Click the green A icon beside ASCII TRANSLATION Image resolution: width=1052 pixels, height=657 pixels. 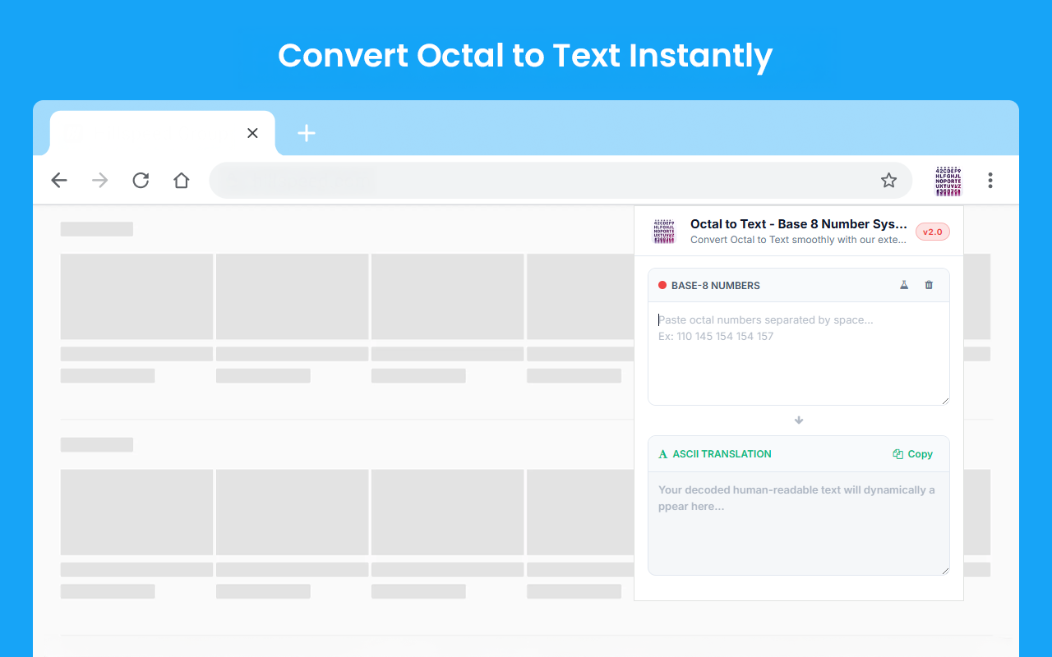pos(663,453)
